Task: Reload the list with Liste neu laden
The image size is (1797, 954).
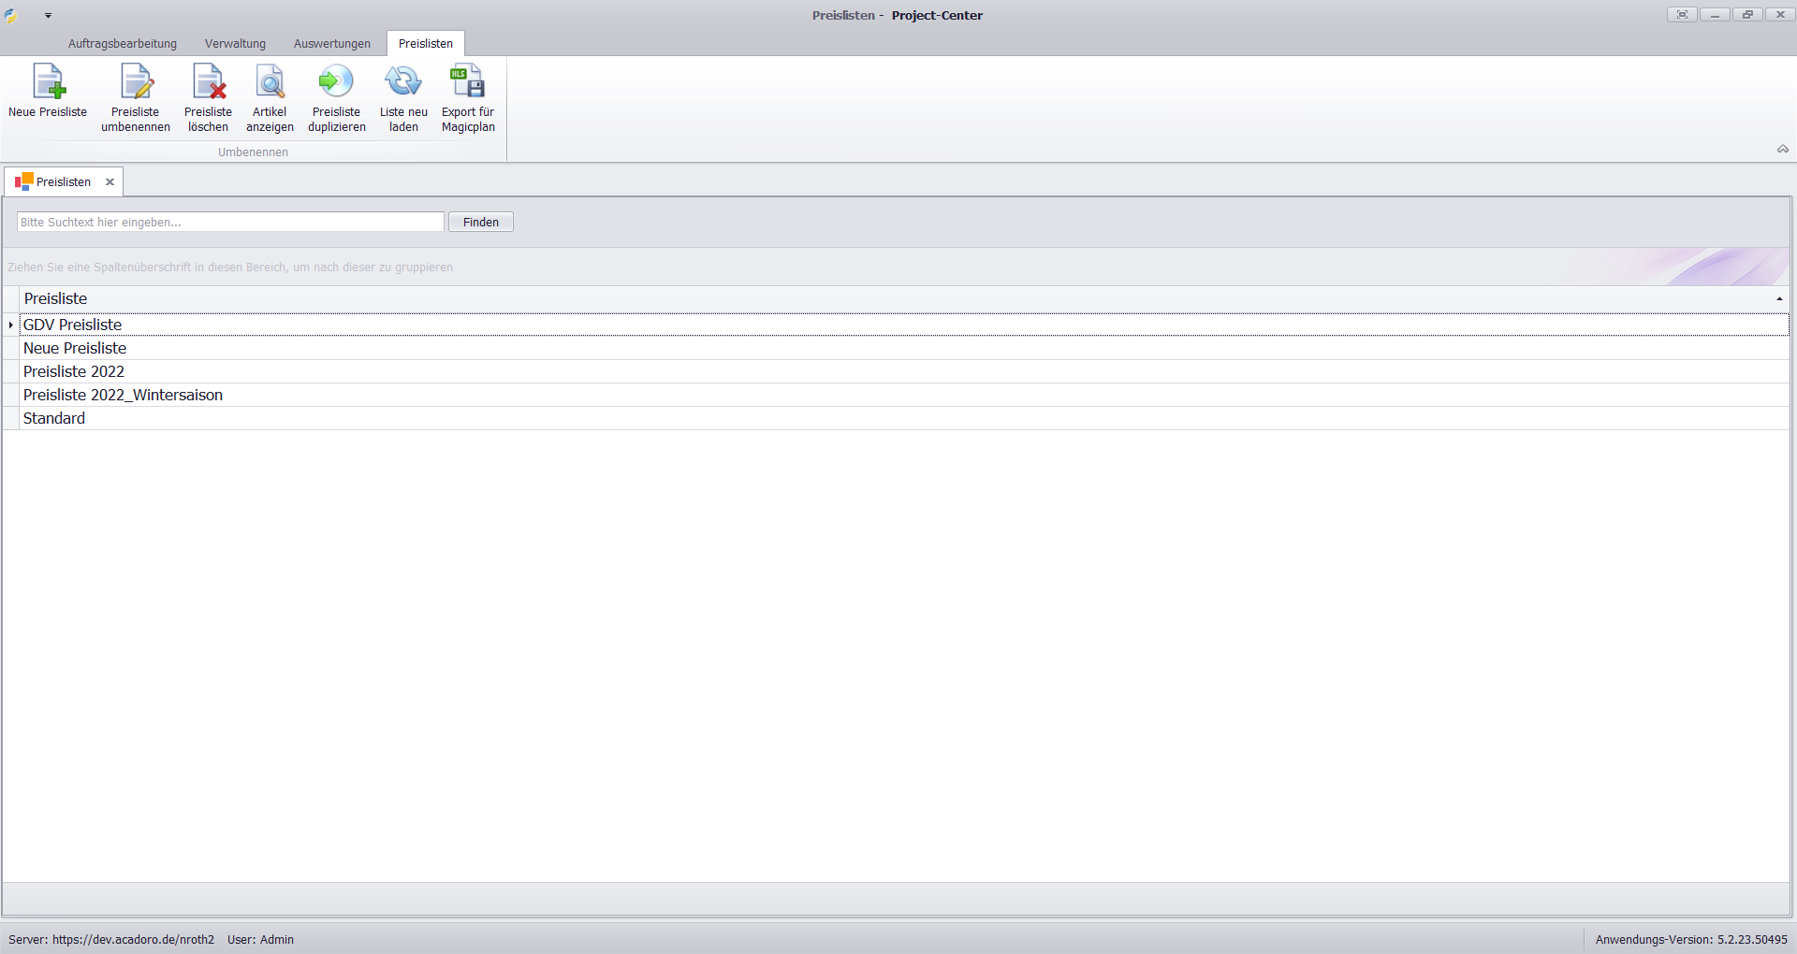Action: point(403,82)
